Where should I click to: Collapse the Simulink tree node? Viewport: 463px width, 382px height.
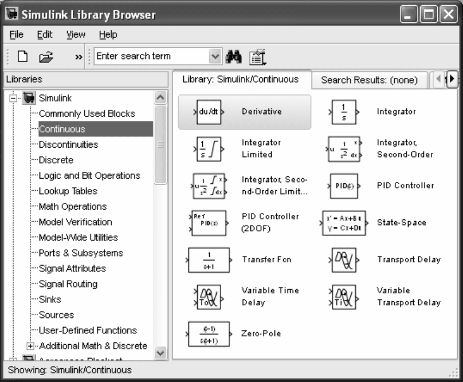point(13,98)
